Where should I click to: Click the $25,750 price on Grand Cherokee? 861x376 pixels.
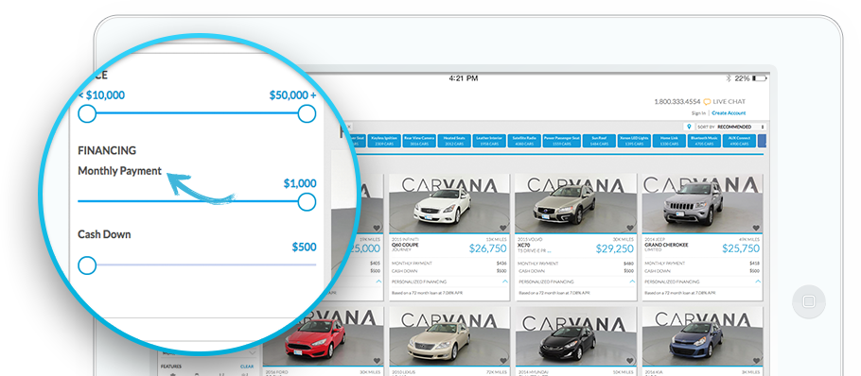pyautogui.click(x=741, y=248)
